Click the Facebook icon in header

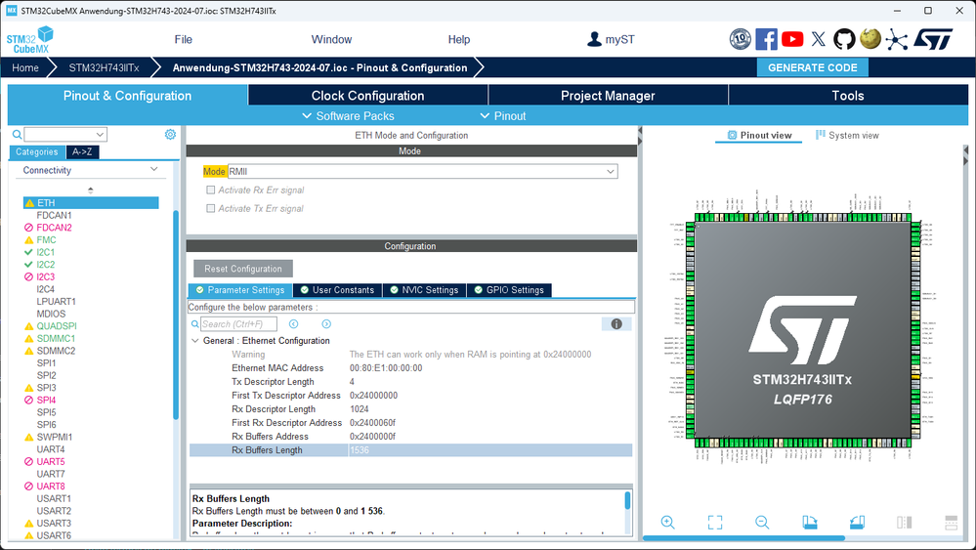pyautogui.click(x=766, y=39)
